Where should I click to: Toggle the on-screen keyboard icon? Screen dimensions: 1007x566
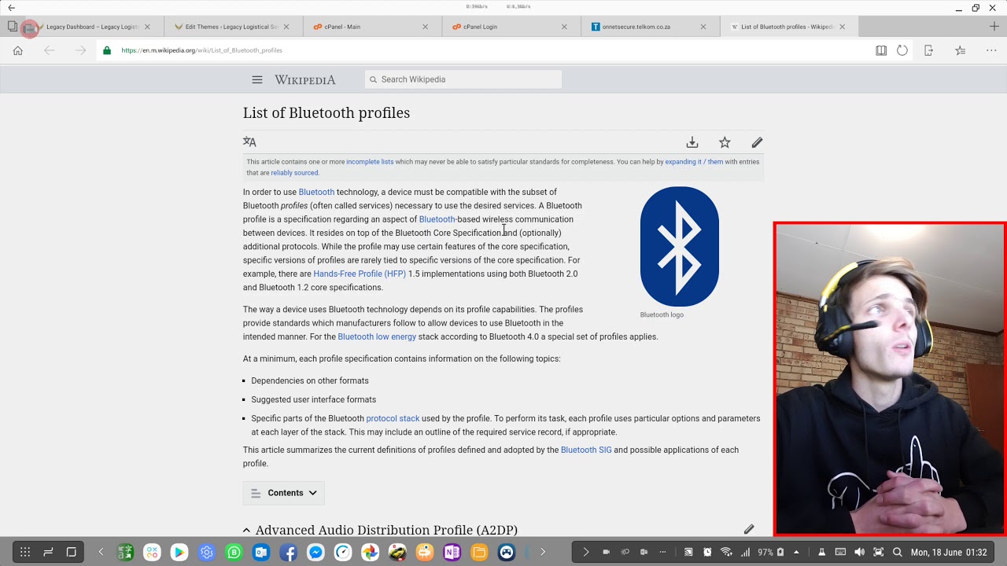tap(840, 552)
